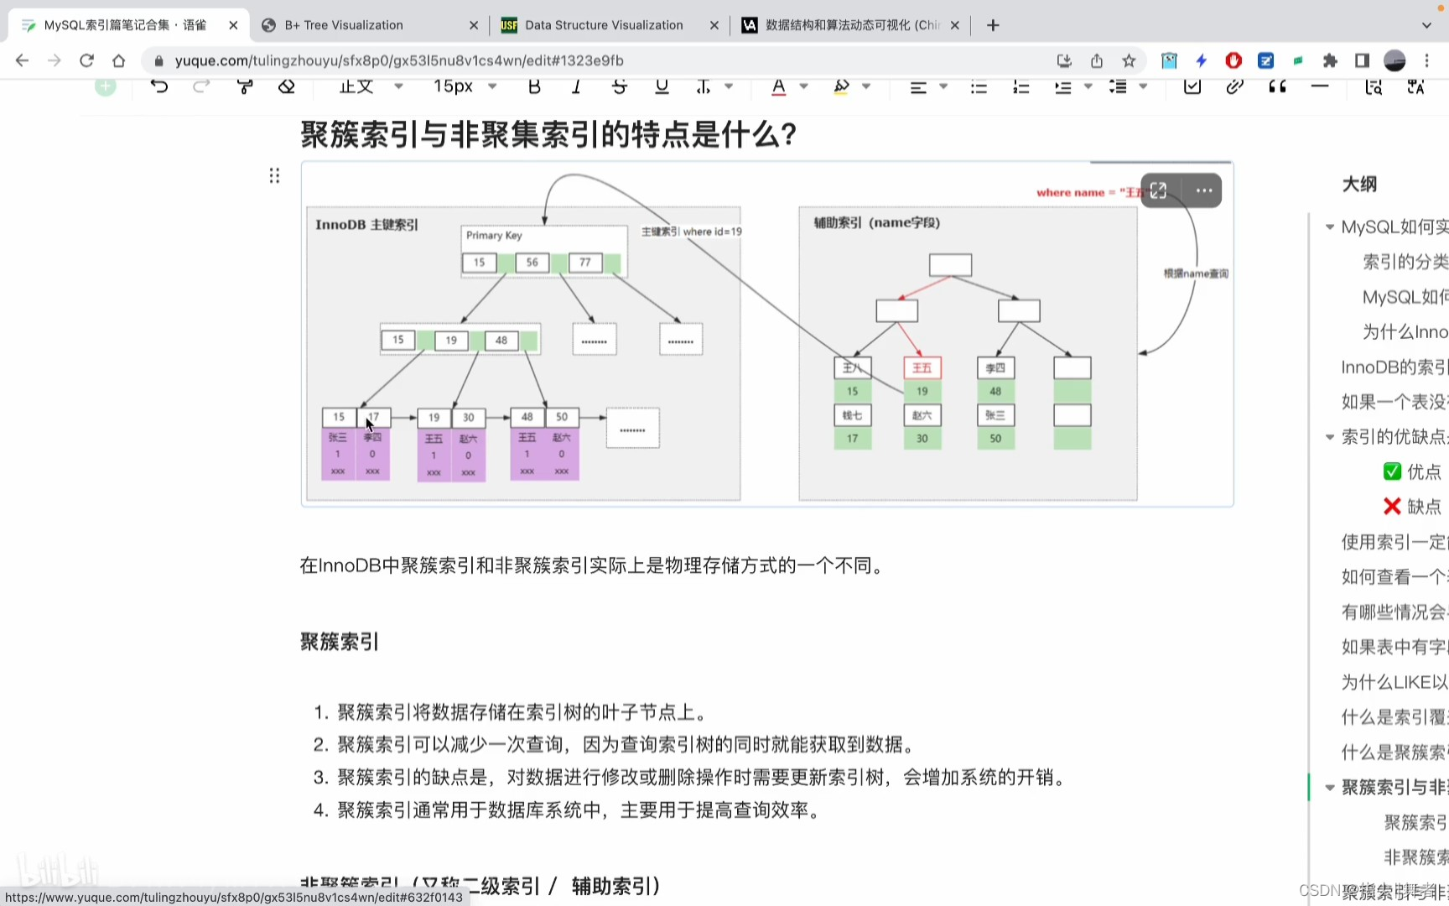This screenshot has height=906, width=1449.
Task: Click the find and replace icon
Action: tap(1374, 86)
